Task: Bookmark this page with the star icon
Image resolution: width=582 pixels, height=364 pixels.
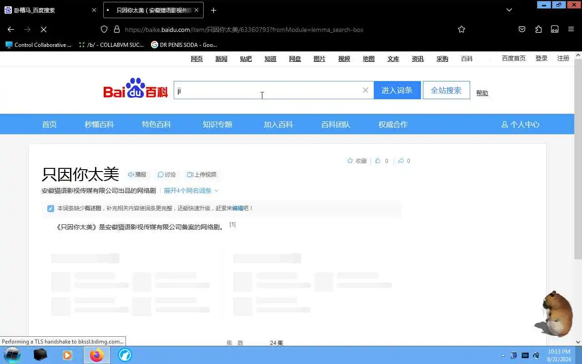Action: (x=462, y=29)
